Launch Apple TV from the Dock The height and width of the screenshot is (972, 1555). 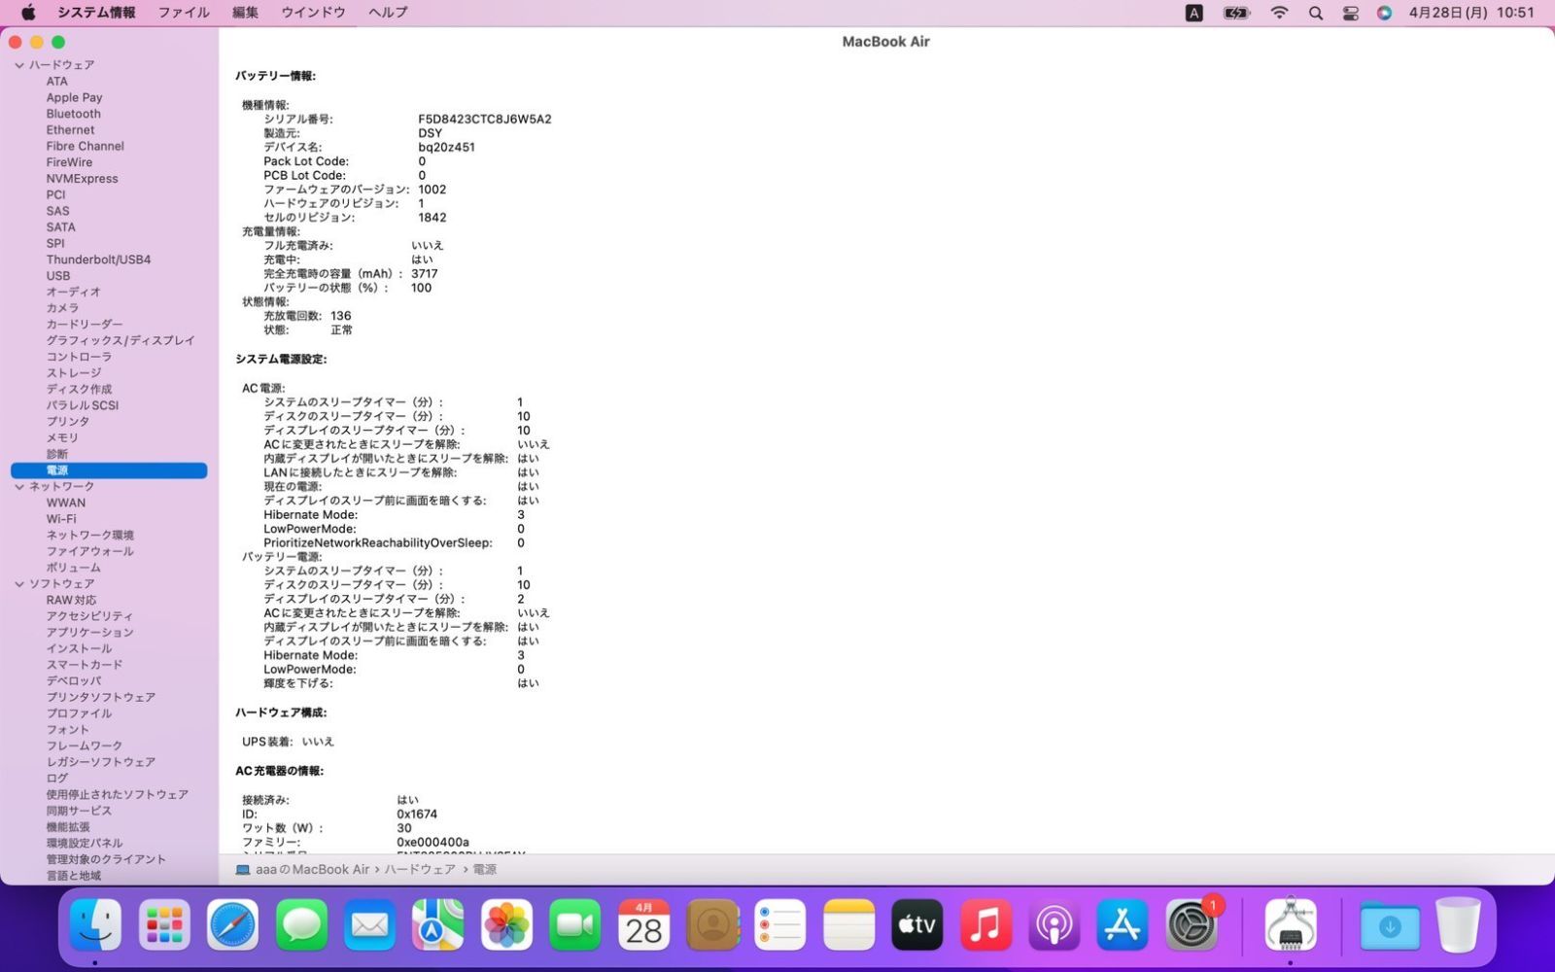(917, 924)
